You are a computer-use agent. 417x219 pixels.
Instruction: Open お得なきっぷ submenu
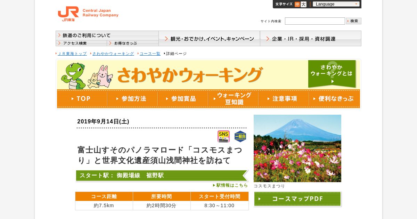(x=133, y=43)
